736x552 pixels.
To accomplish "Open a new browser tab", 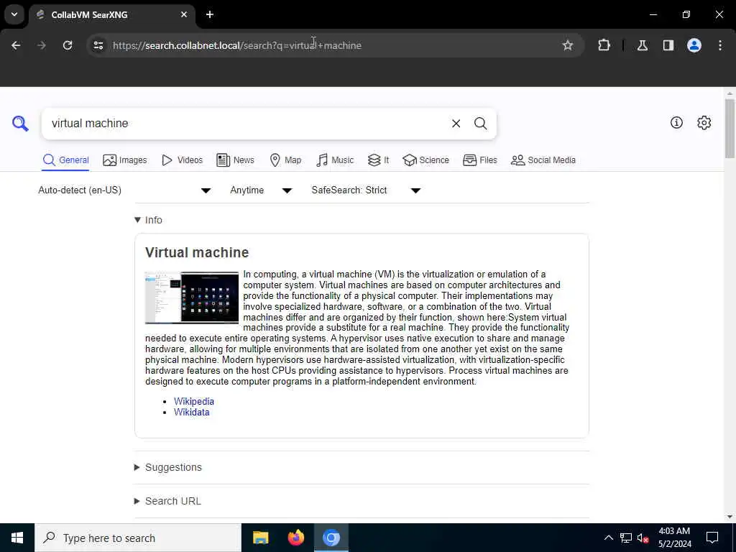I will tap(210, 14).
